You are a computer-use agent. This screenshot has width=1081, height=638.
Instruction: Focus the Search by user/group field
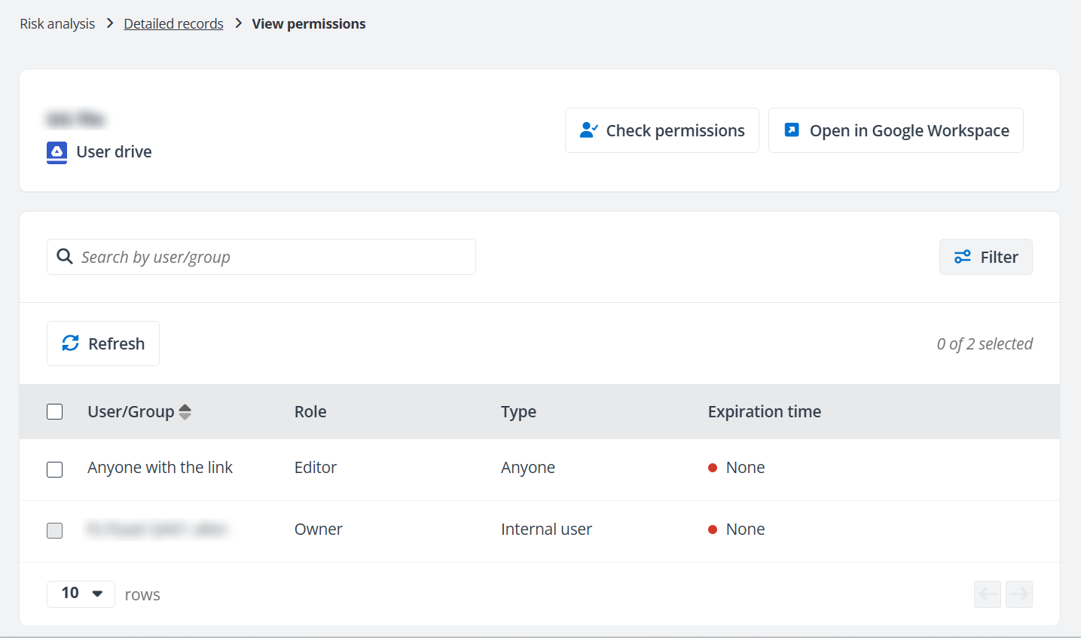261,257
